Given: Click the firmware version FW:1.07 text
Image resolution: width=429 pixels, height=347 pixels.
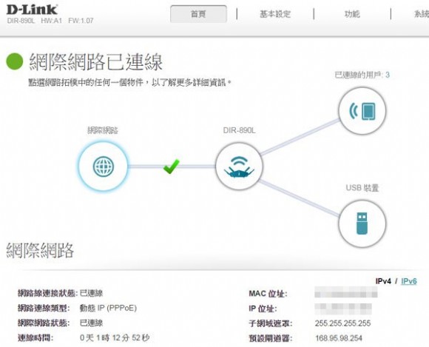Looking at the screenshot, I should [81, 21].
